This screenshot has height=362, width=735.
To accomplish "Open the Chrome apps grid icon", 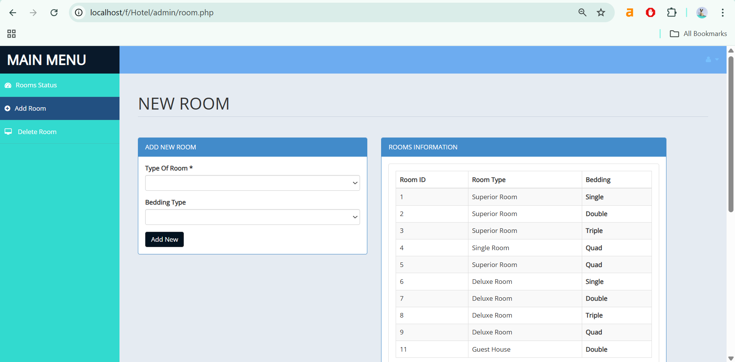I will tap(11, 34).
